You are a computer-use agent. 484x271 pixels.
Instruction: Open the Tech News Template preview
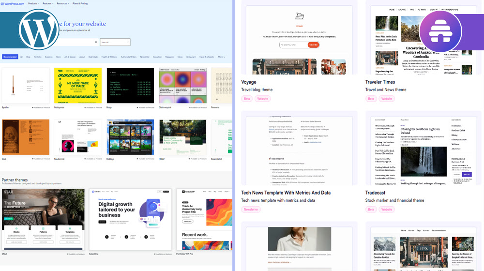299,151
